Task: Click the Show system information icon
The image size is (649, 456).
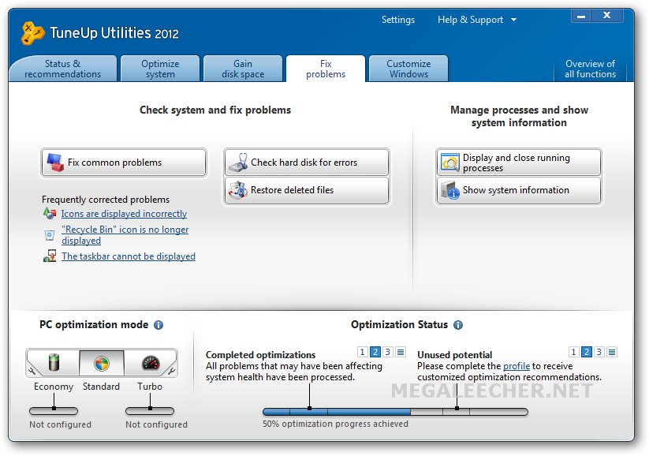Action: (x=449, y=190)
